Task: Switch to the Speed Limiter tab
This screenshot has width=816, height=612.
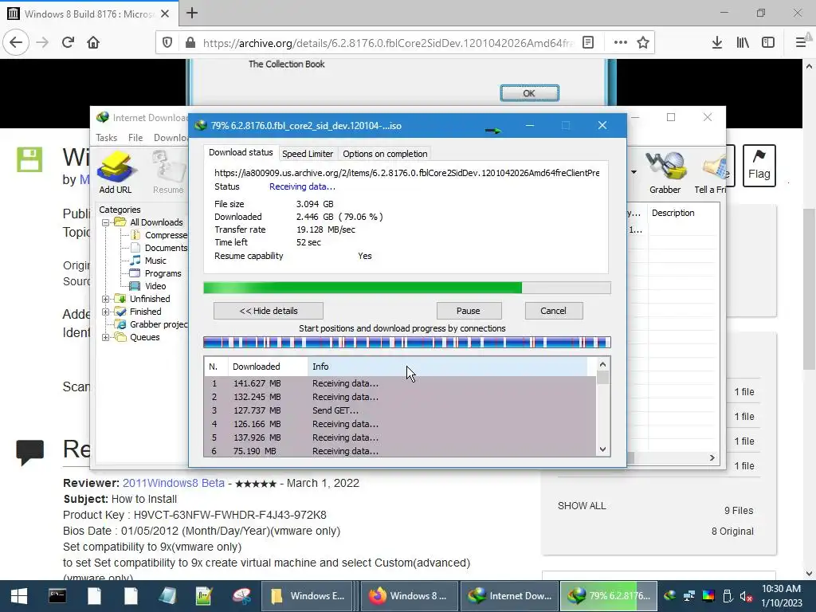Action: [308, 154]
